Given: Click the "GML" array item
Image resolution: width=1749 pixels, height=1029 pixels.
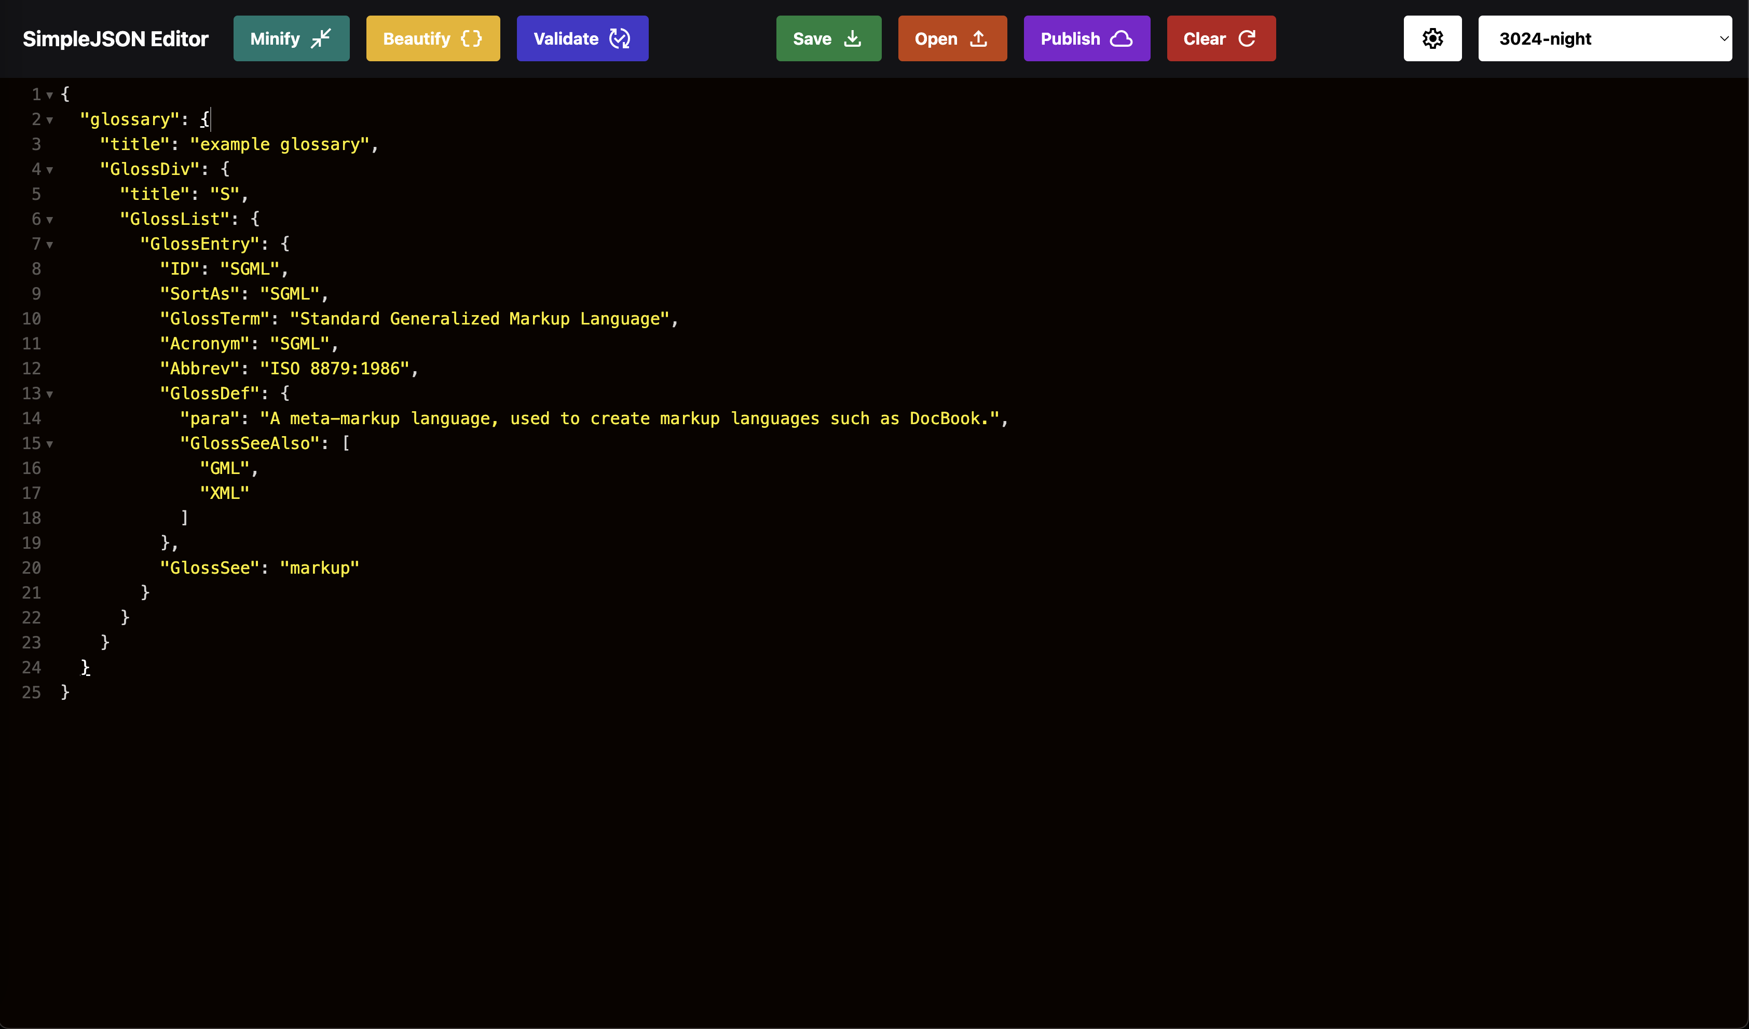Looking at the screenshot, I should 225,469.
